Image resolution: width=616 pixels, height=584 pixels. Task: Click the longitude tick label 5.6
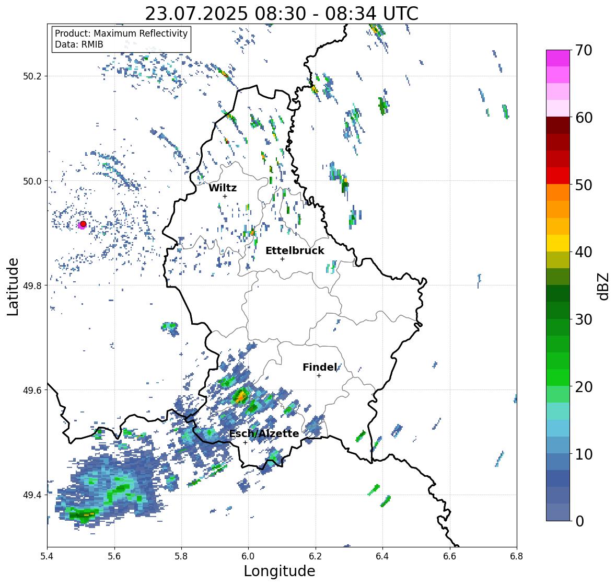114,556
